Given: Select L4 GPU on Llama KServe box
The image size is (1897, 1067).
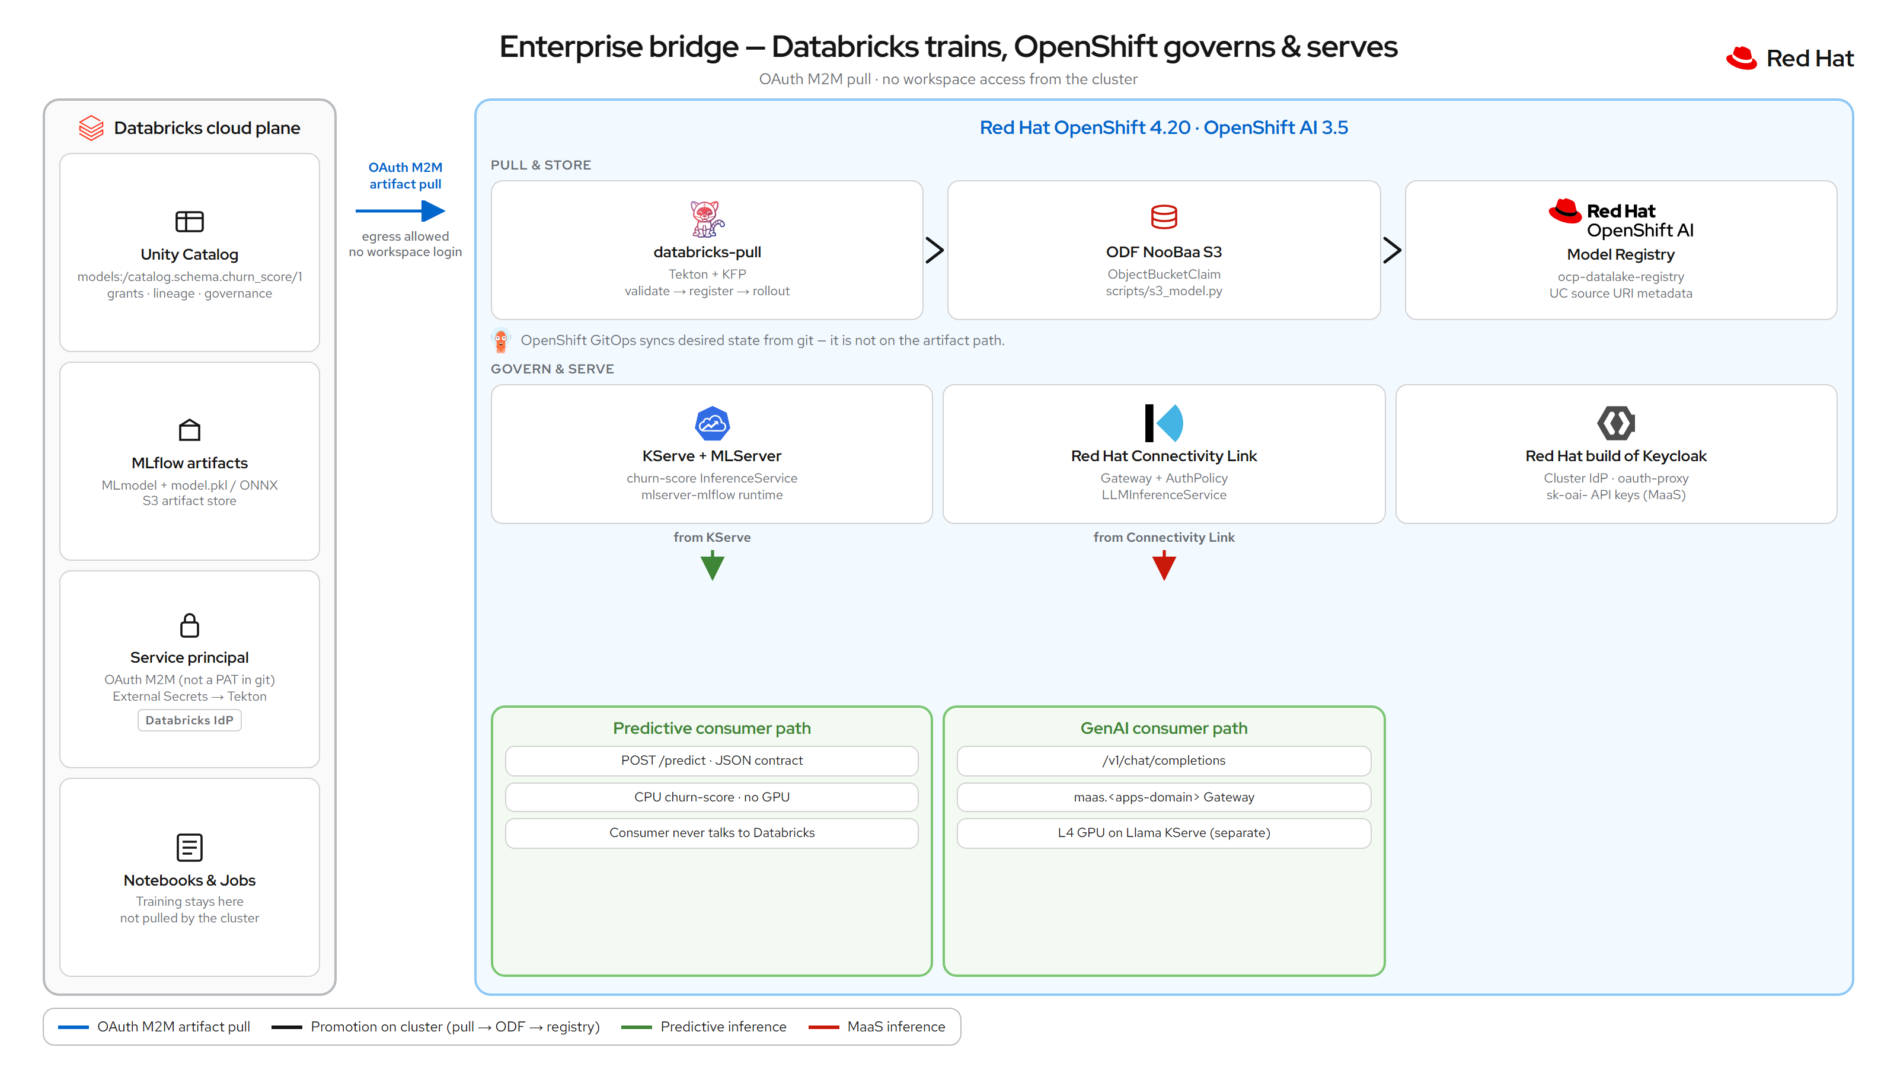Looking at the screenshot, I should (x=1164, y=833).
